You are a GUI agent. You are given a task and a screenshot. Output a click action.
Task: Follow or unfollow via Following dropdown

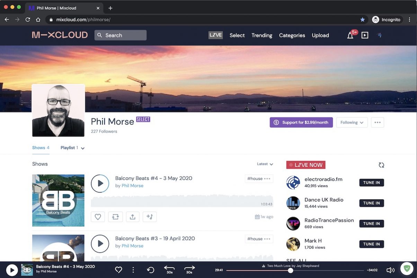[x=352, y=122]
